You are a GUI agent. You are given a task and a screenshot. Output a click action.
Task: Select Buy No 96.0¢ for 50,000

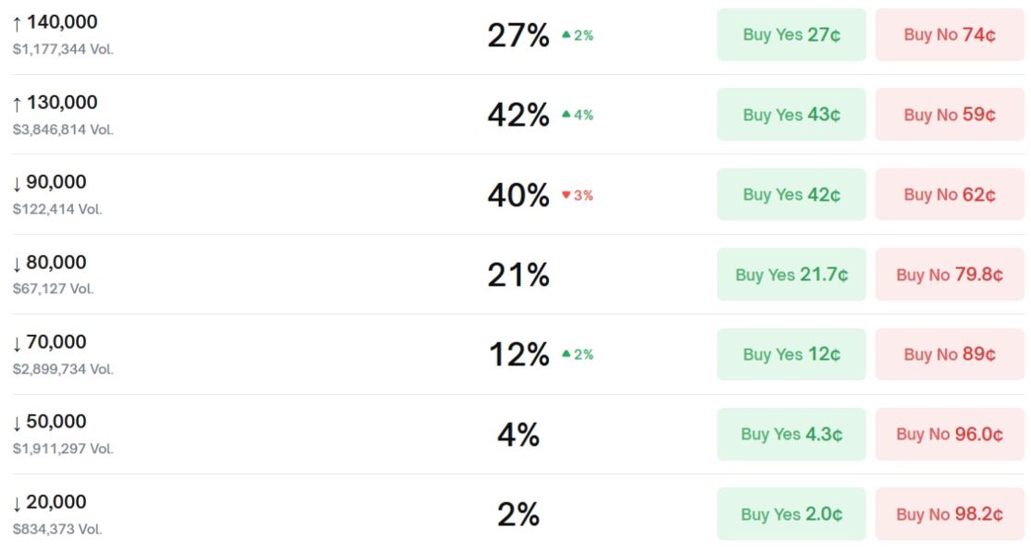[x=950, y=434]
